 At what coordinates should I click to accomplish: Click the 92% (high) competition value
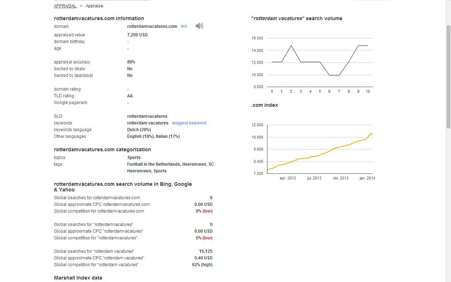click(x=202, y=265)
